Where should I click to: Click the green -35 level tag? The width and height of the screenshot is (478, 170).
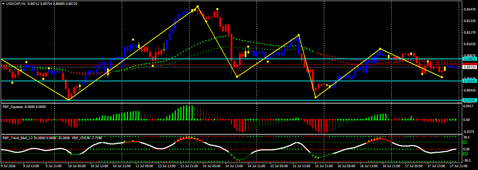tap(465, 154)
